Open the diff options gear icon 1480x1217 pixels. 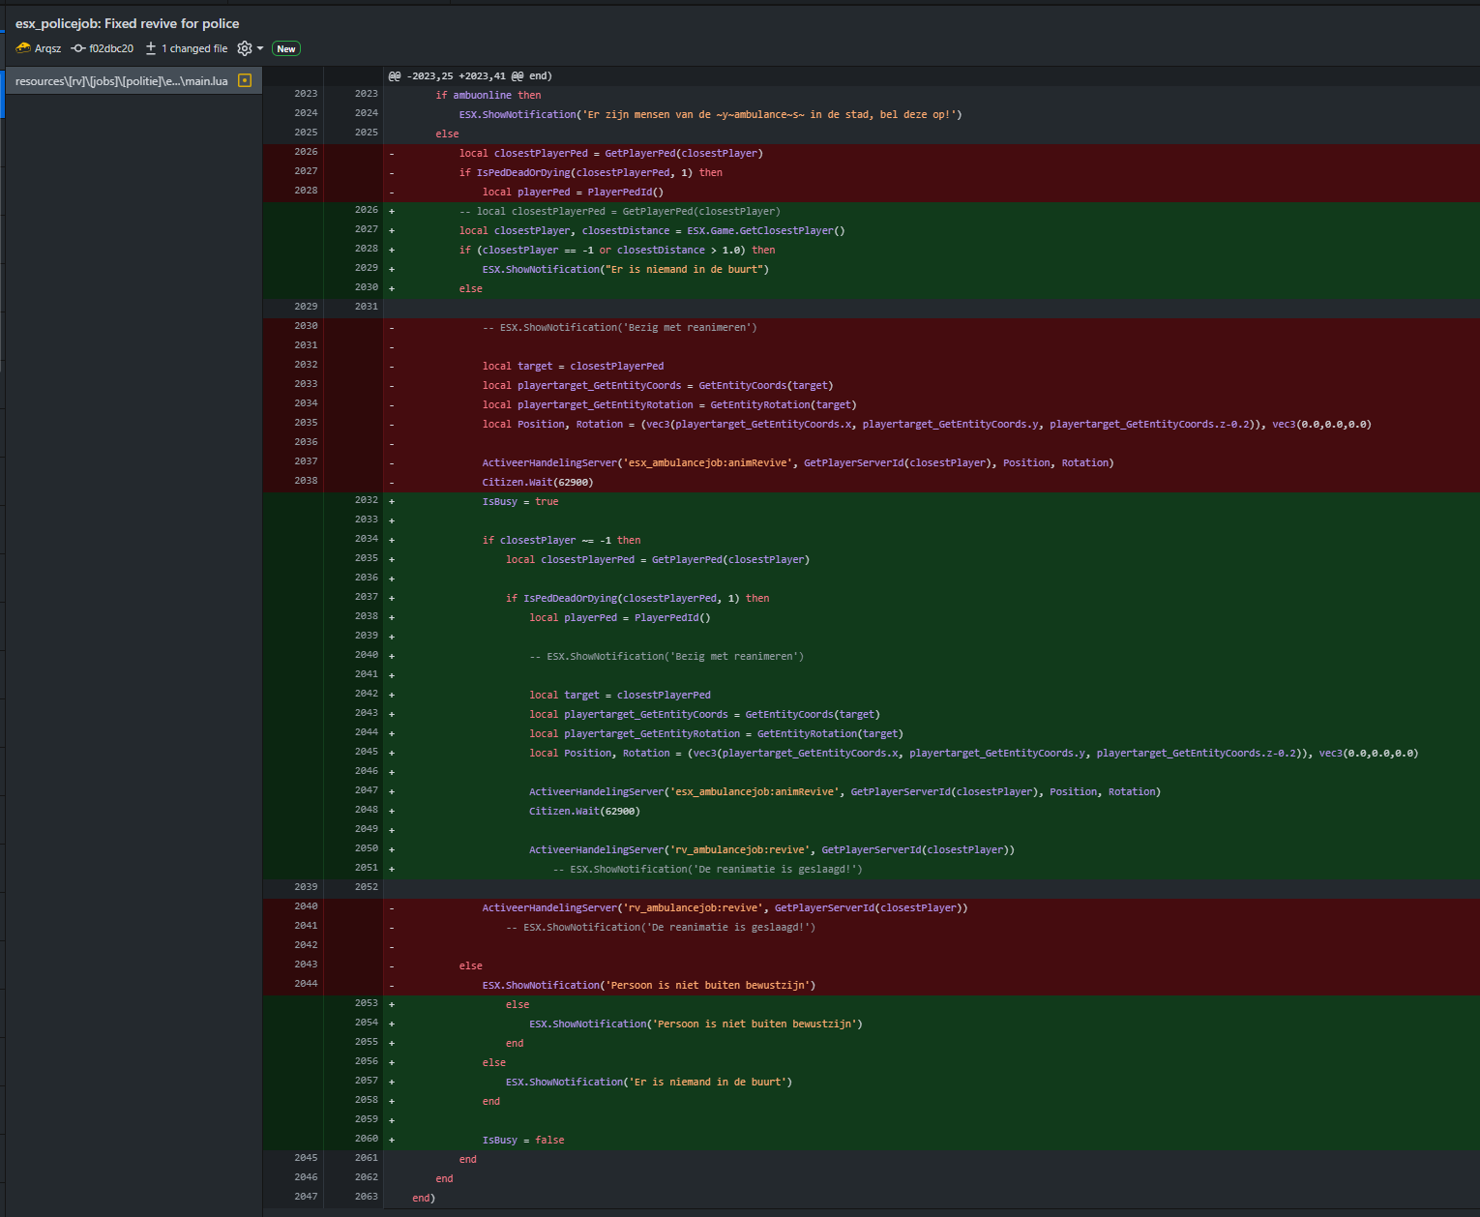(x=245, y=48)
